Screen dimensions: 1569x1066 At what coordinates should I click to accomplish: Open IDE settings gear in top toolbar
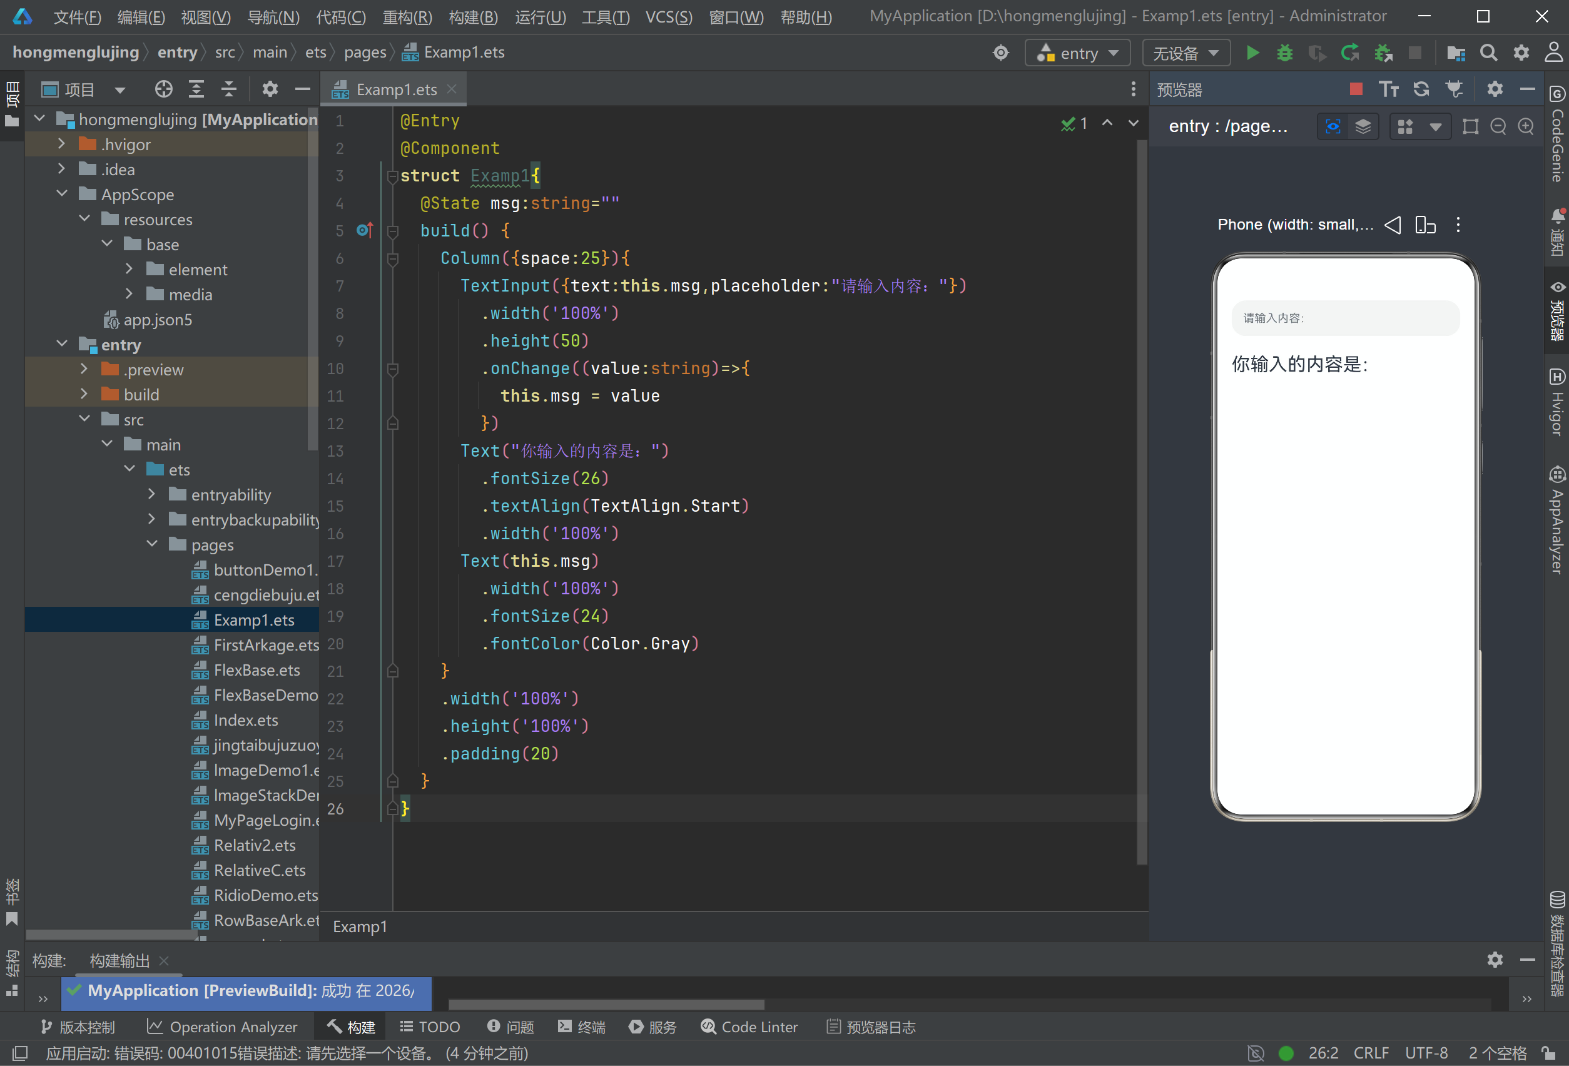[1521, 53]
